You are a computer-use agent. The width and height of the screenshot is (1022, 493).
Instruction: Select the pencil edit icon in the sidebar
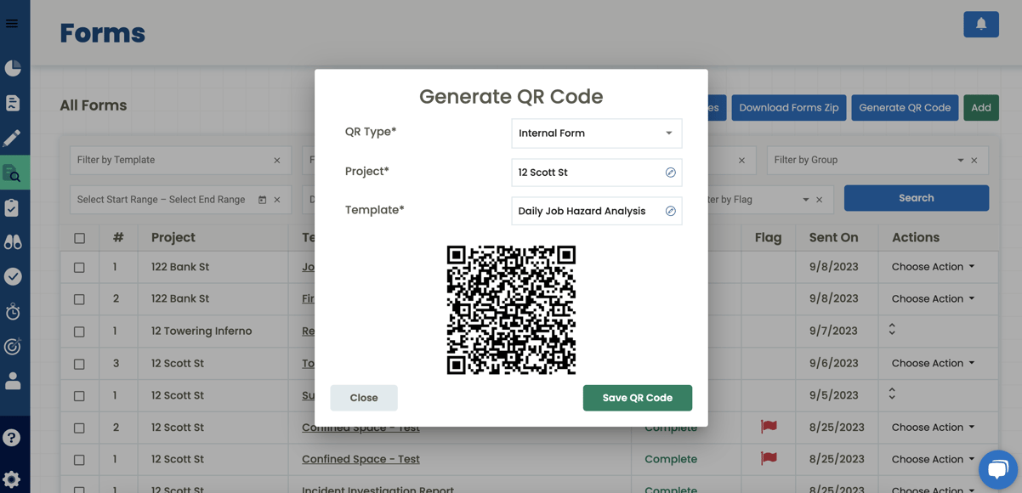click(x=14, y=138)
